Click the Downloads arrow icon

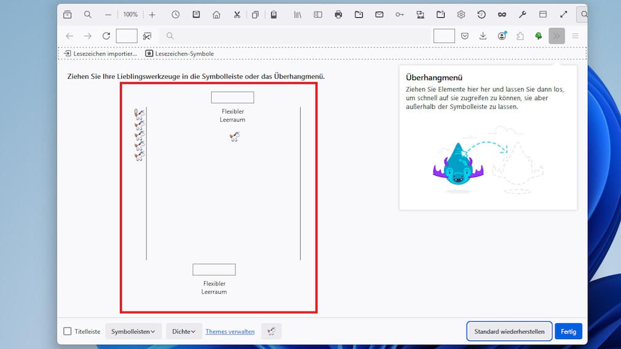coord(483,36)
